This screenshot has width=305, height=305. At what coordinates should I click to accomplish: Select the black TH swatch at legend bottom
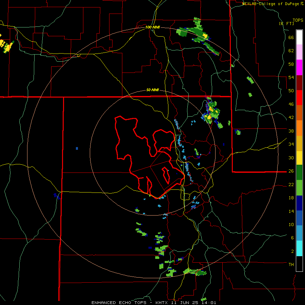tap(299, 264)
